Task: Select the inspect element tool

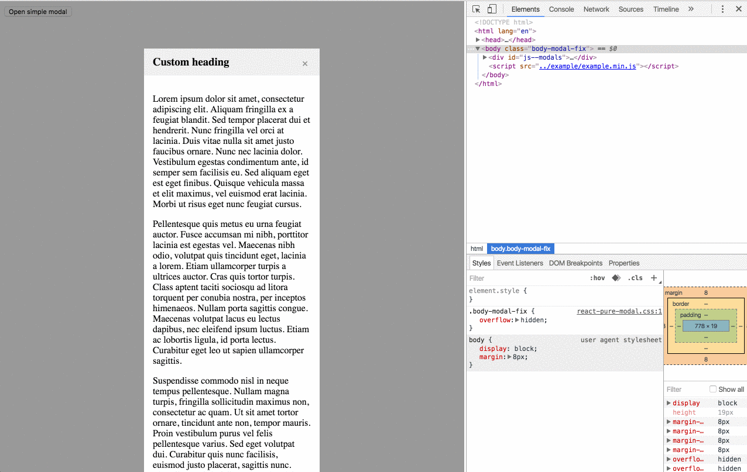Action: coord(477,9)
